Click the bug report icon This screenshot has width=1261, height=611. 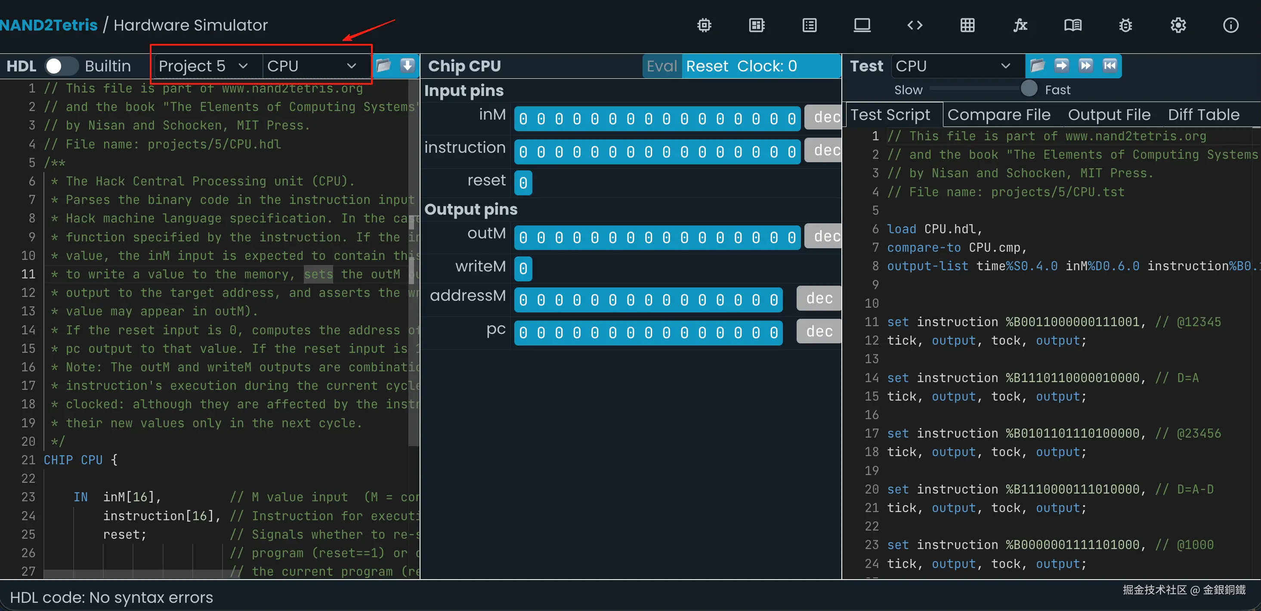tap(1125, 25)
